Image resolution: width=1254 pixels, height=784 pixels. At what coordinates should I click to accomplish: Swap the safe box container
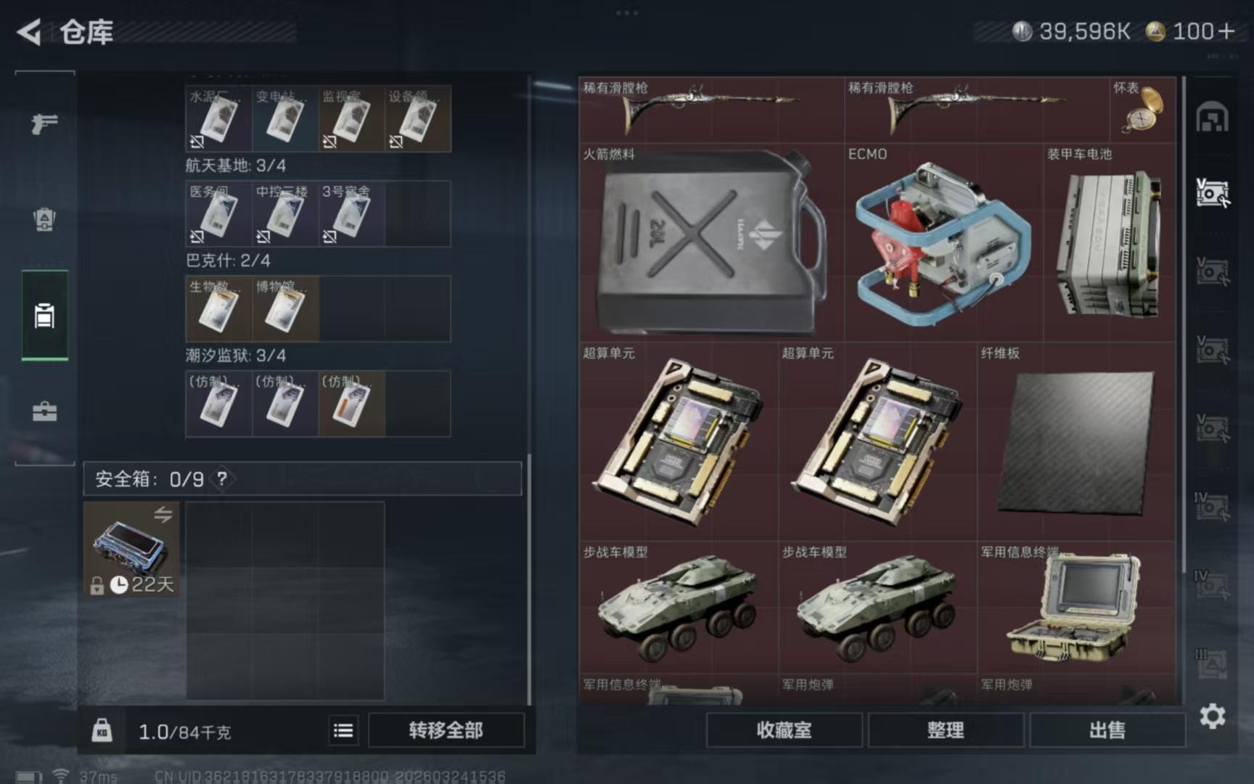click(163, 515)
